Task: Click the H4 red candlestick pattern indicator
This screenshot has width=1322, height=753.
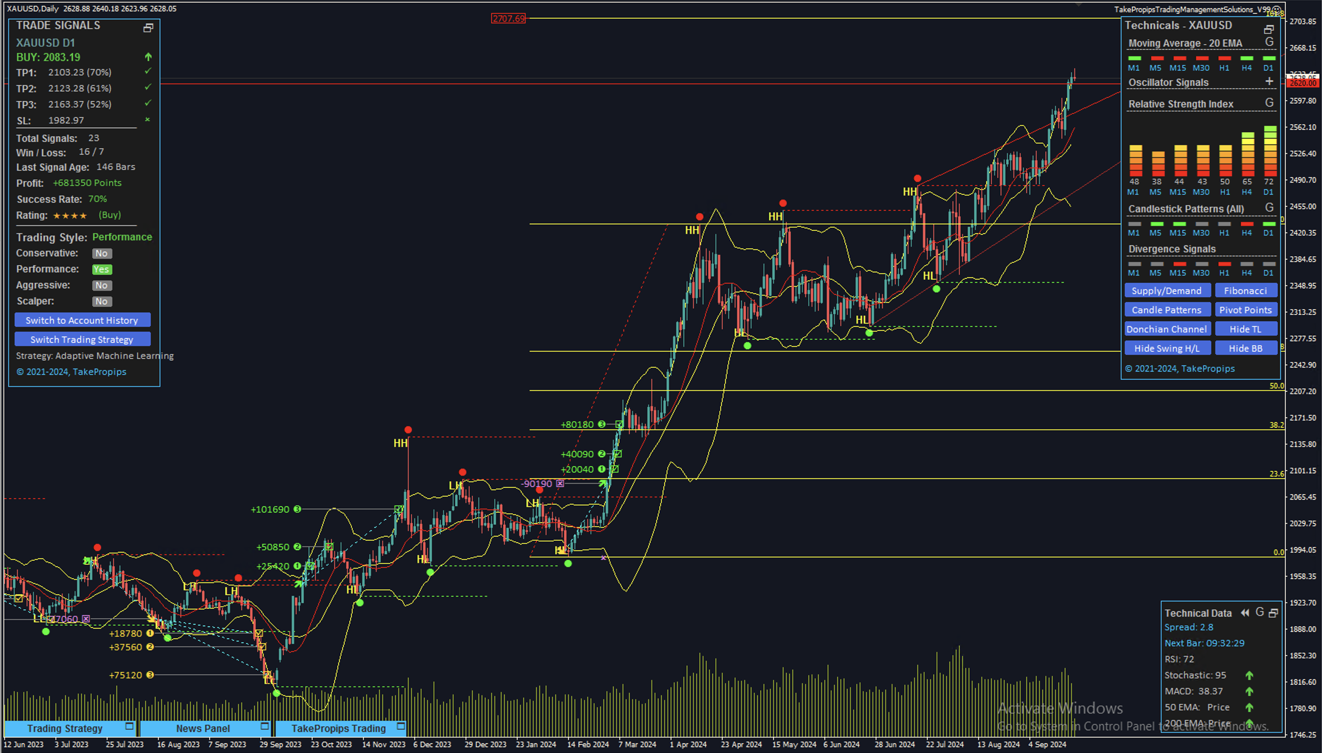Action: pos(1247,224)
